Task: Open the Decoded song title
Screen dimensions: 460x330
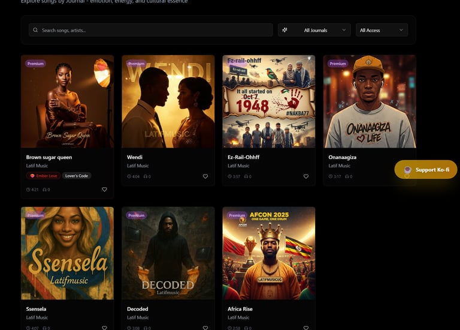Action: coord(138,309)
